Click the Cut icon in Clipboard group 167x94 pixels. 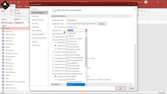click(x=15, y=10)
